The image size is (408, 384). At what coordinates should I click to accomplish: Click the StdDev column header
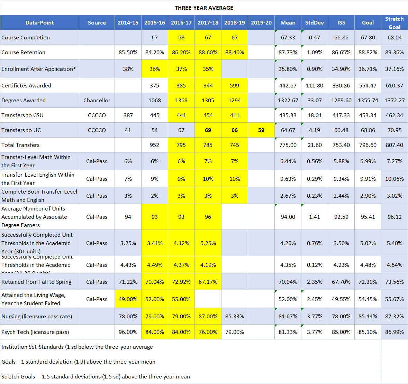314,23
